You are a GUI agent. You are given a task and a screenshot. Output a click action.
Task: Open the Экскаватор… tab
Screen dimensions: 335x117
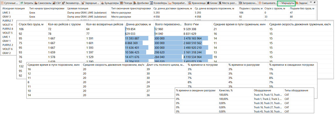click(71, 3)
